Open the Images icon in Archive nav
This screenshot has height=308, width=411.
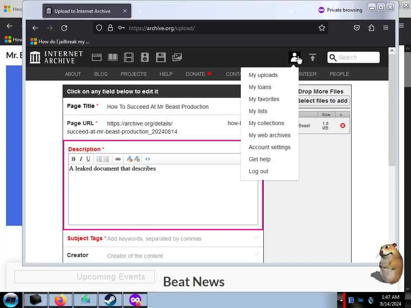(177, 57)
